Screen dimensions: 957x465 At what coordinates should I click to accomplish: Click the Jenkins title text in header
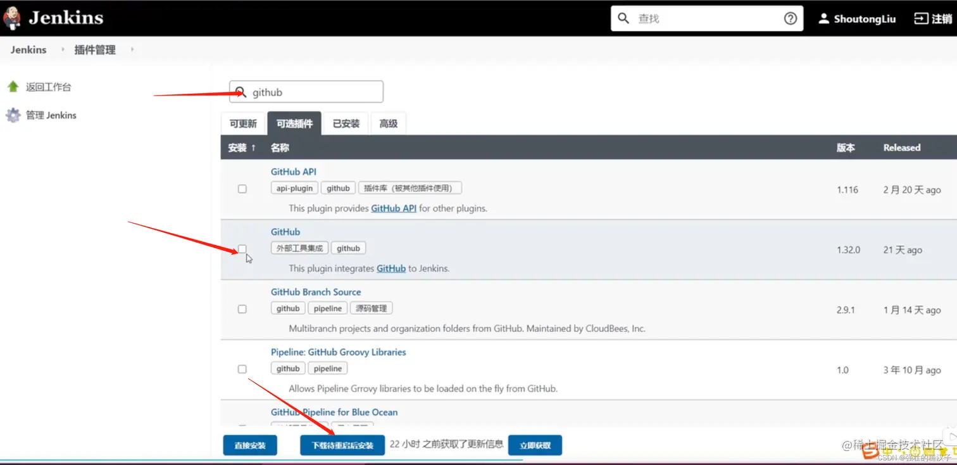(x=66, y=18)
